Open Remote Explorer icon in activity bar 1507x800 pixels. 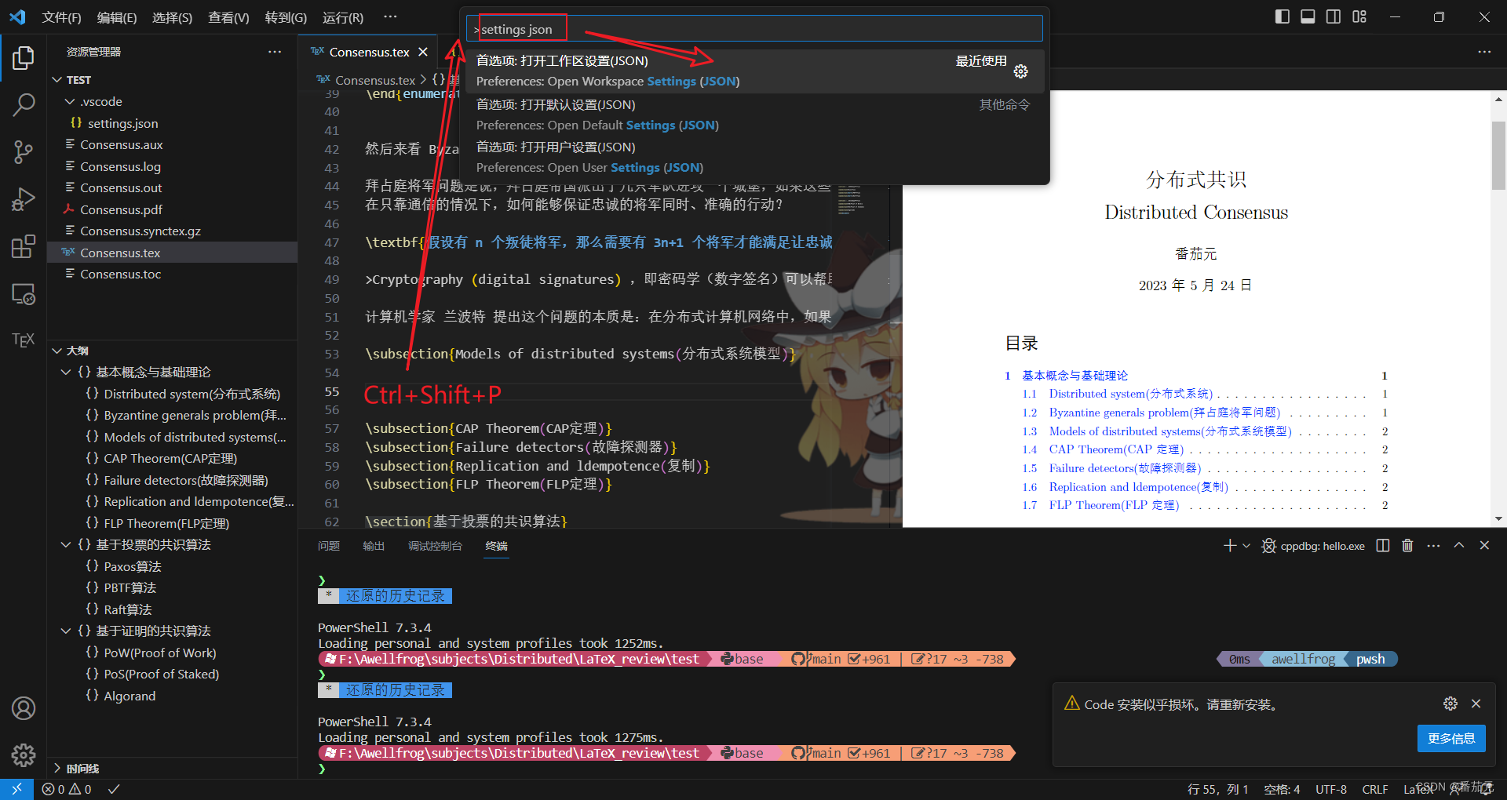24,293
